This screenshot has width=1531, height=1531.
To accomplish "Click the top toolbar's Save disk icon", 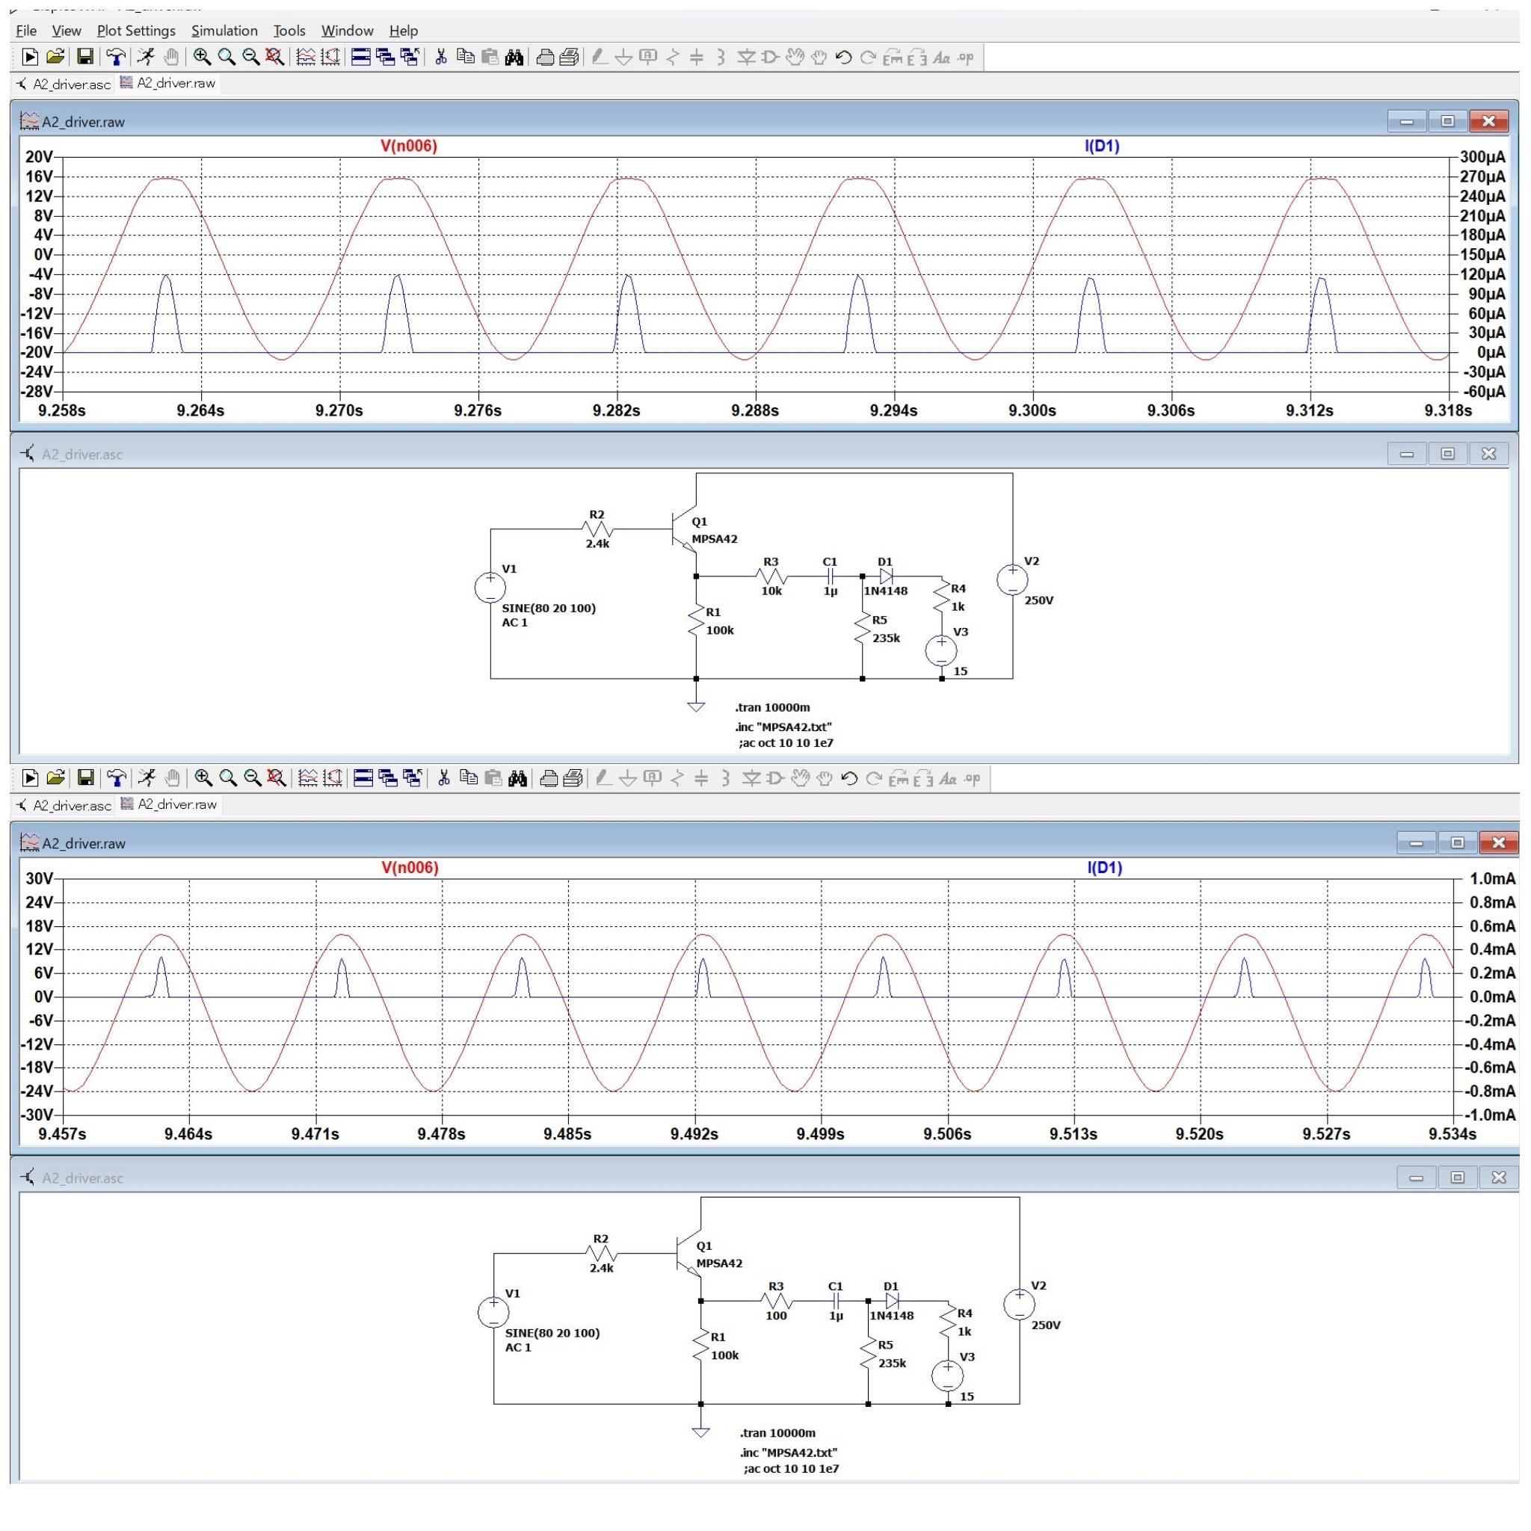I will (84, 57).
